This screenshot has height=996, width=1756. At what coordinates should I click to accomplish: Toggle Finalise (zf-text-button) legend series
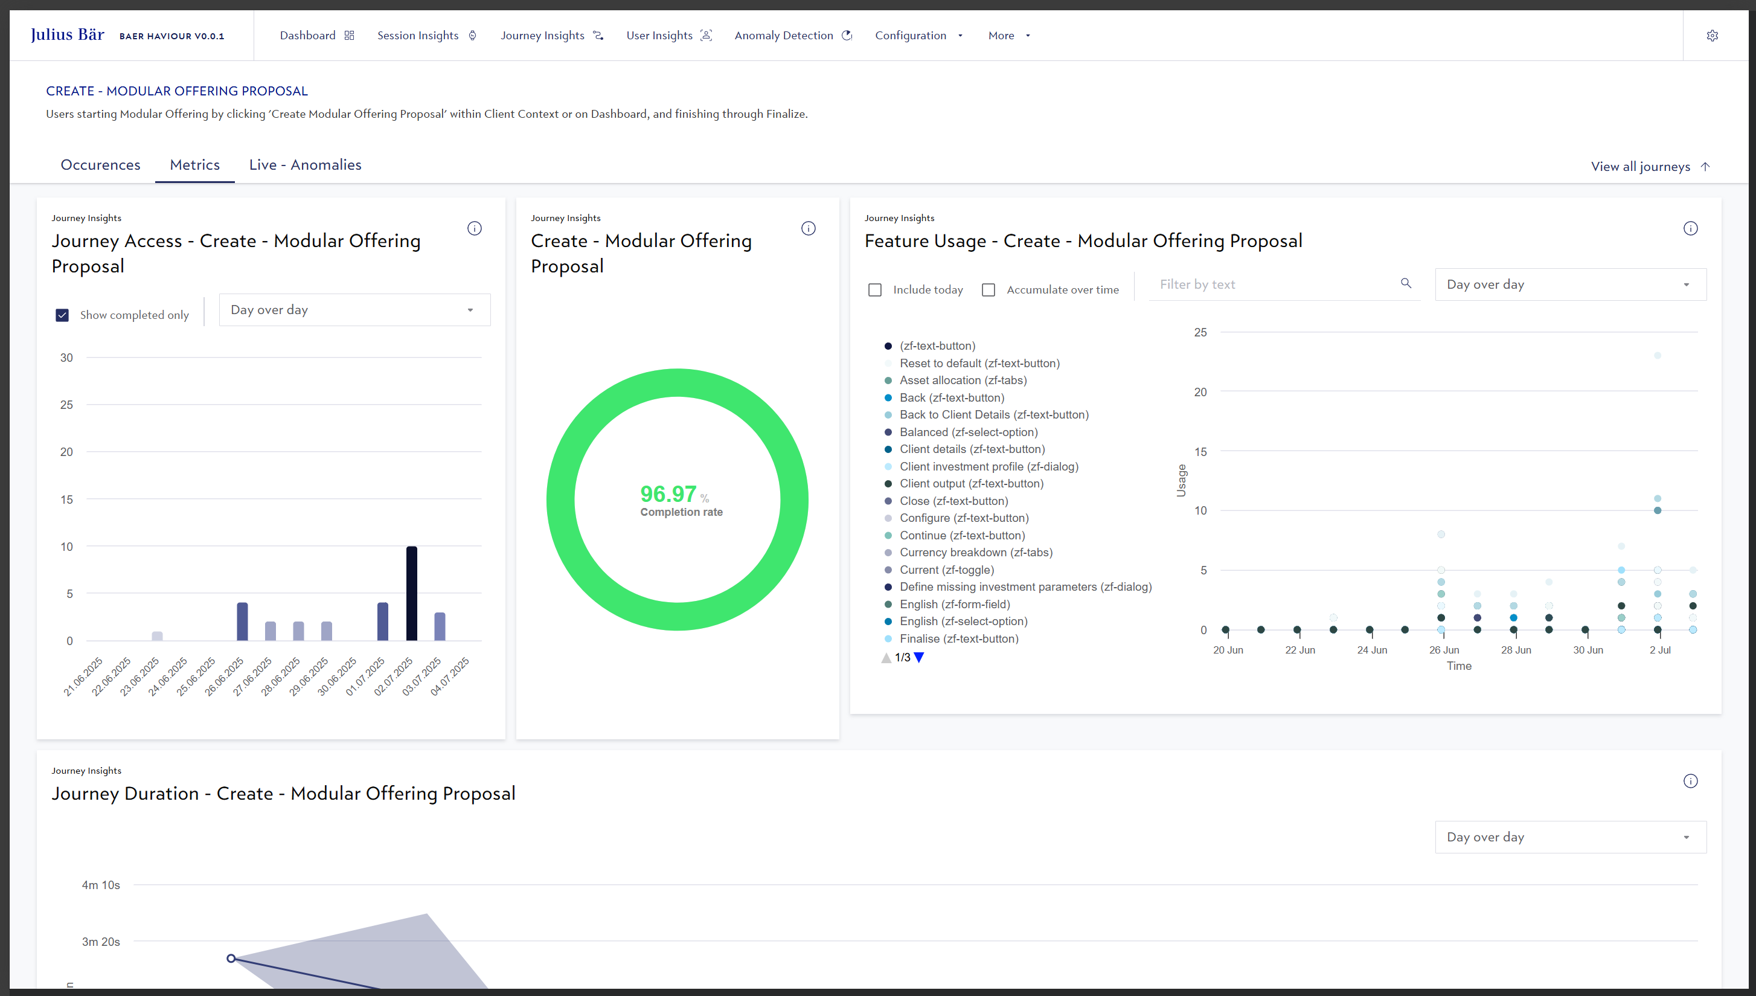[951, 639]
